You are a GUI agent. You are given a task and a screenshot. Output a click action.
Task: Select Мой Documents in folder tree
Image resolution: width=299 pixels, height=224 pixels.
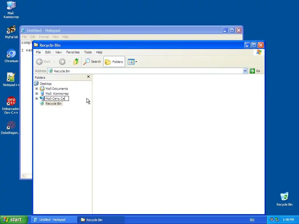click(x=57, y=89)
